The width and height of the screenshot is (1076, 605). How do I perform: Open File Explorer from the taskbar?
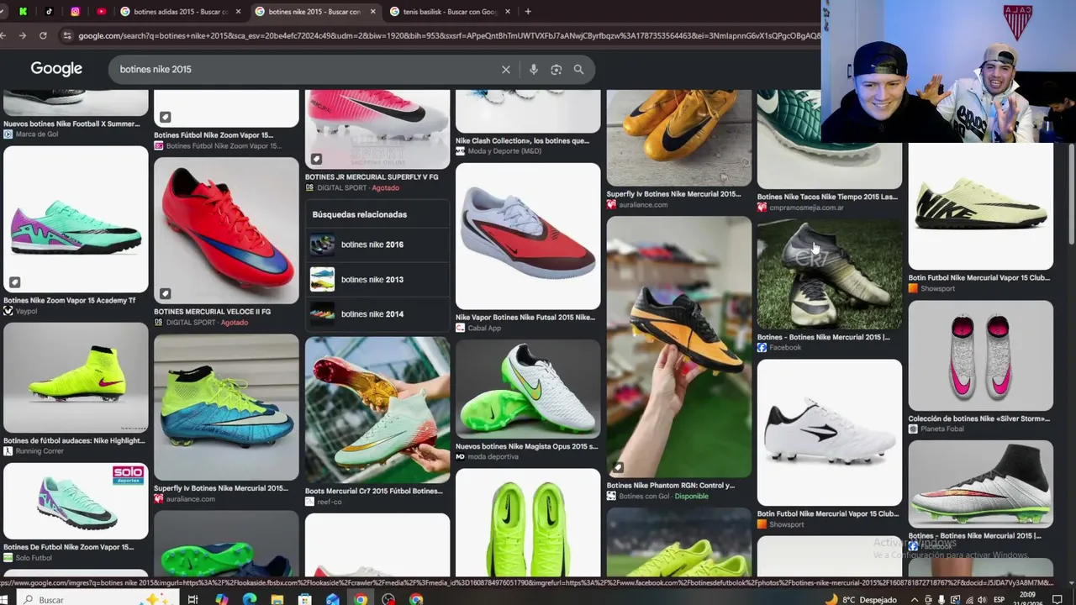point(277,599)
